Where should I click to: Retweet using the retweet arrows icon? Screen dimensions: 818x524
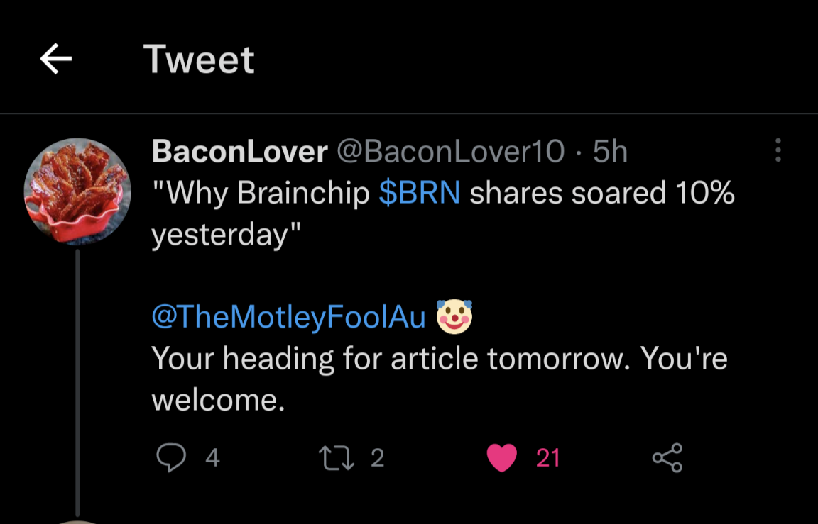pos(337,457)
